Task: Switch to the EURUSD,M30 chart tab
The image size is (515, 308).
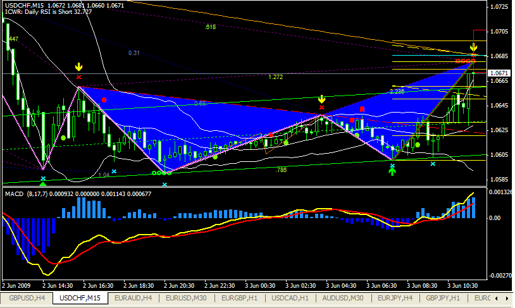Action: 186,298
